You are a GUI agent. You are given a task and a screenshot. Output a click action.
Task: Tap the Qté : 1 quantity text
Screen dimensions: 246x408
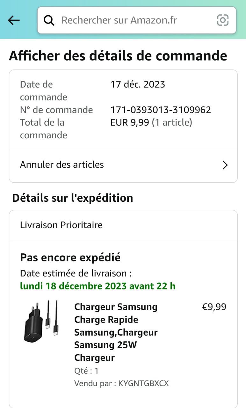click(x=86, y=371)
